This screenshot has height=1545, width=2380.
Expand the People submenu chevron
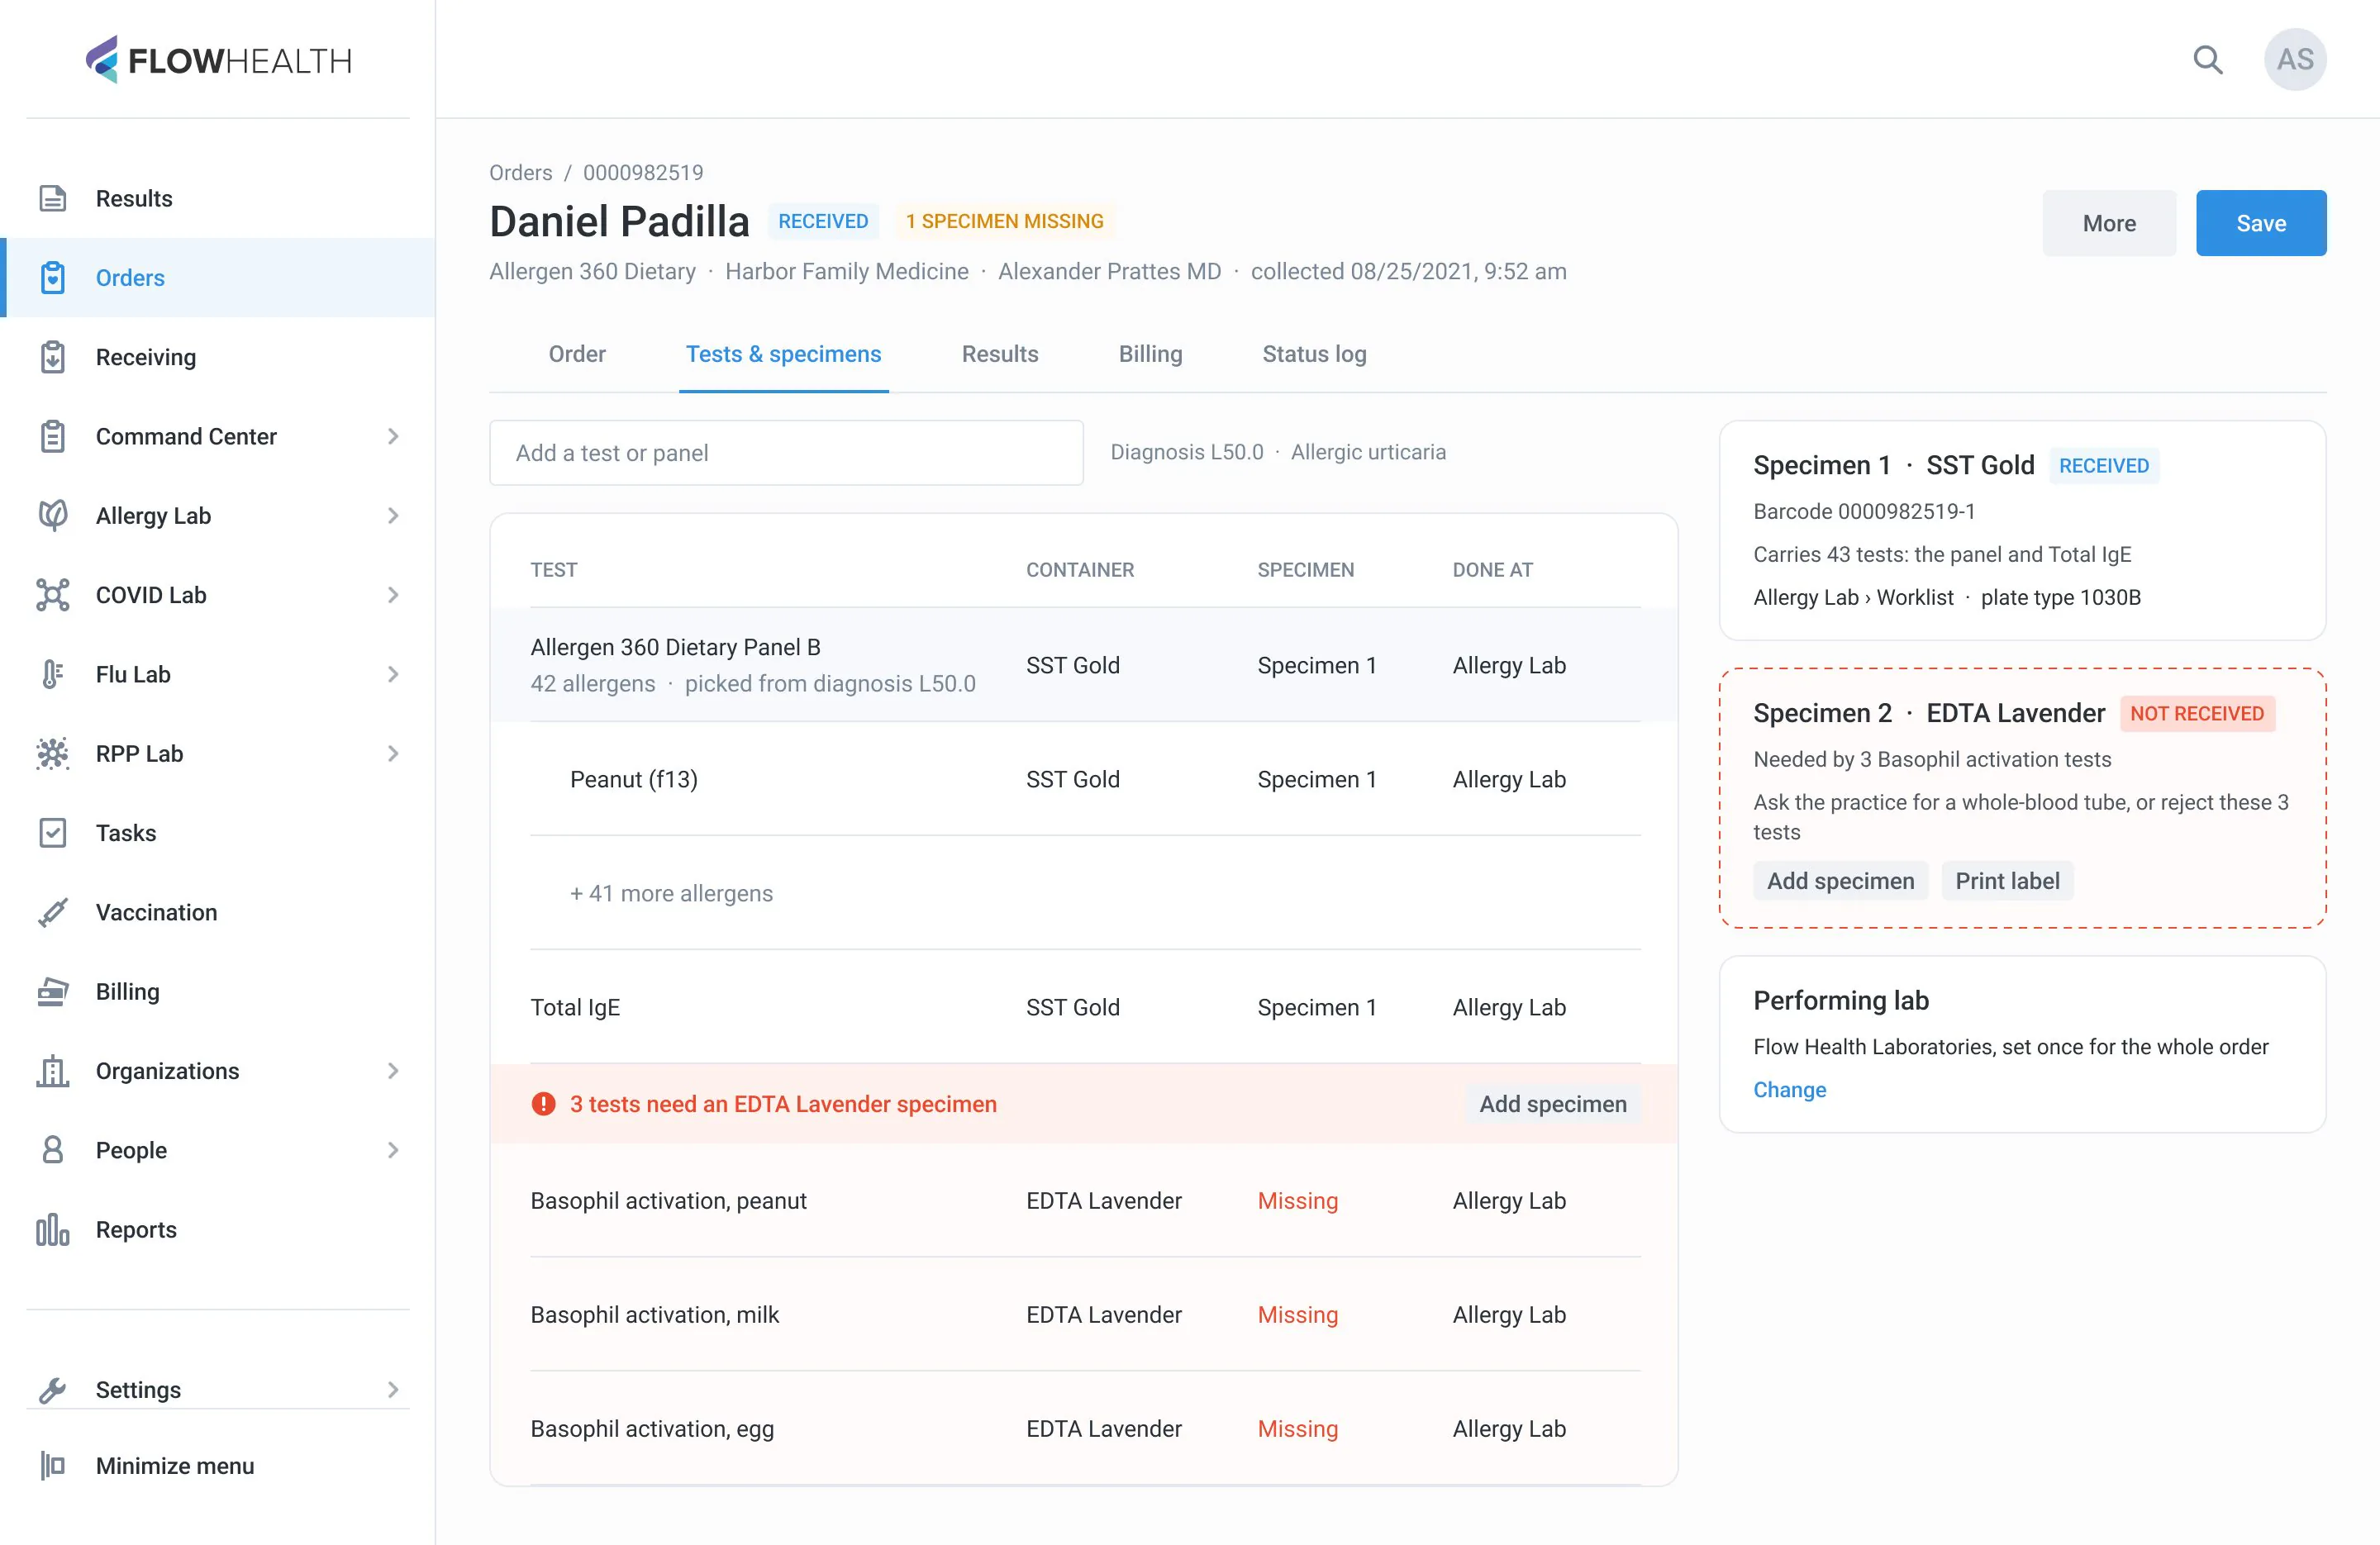point(393,1150)
